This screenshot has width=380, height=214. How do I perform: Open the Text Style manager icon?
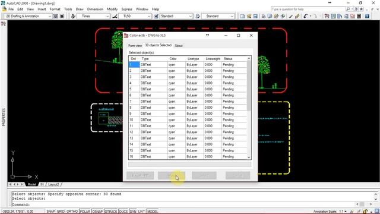click(73, 16)
